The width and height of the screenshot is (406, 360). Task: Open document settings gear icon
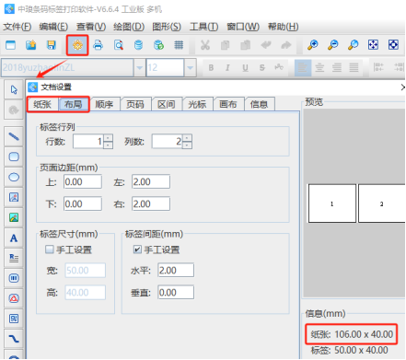click(x=77, y=45)
